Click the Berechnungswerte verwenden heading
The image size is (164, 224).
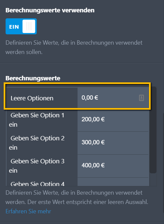coord(50,10)
